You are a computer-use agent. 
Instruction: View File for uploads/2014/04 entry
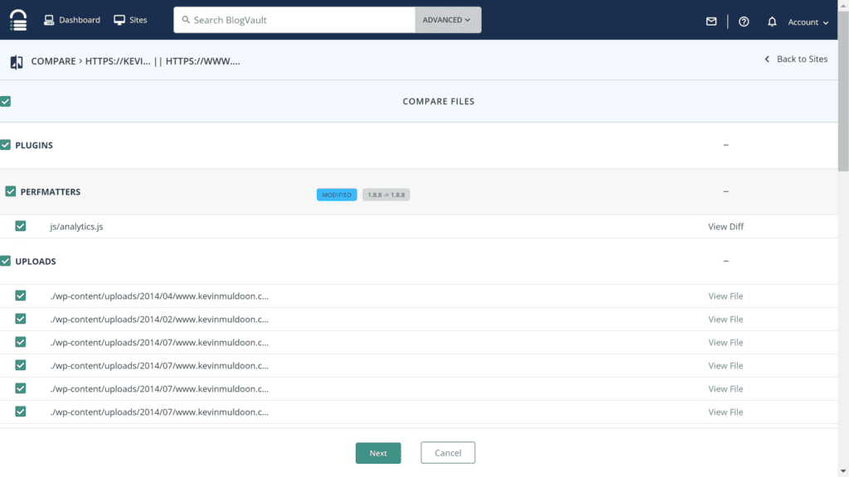coord(725,296)
